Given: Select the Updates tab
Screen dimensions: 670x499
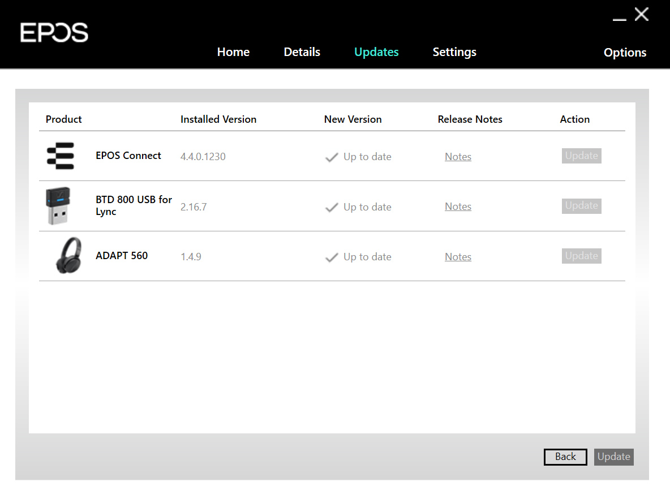Looking at the screenshot, I should coord(376,52).
